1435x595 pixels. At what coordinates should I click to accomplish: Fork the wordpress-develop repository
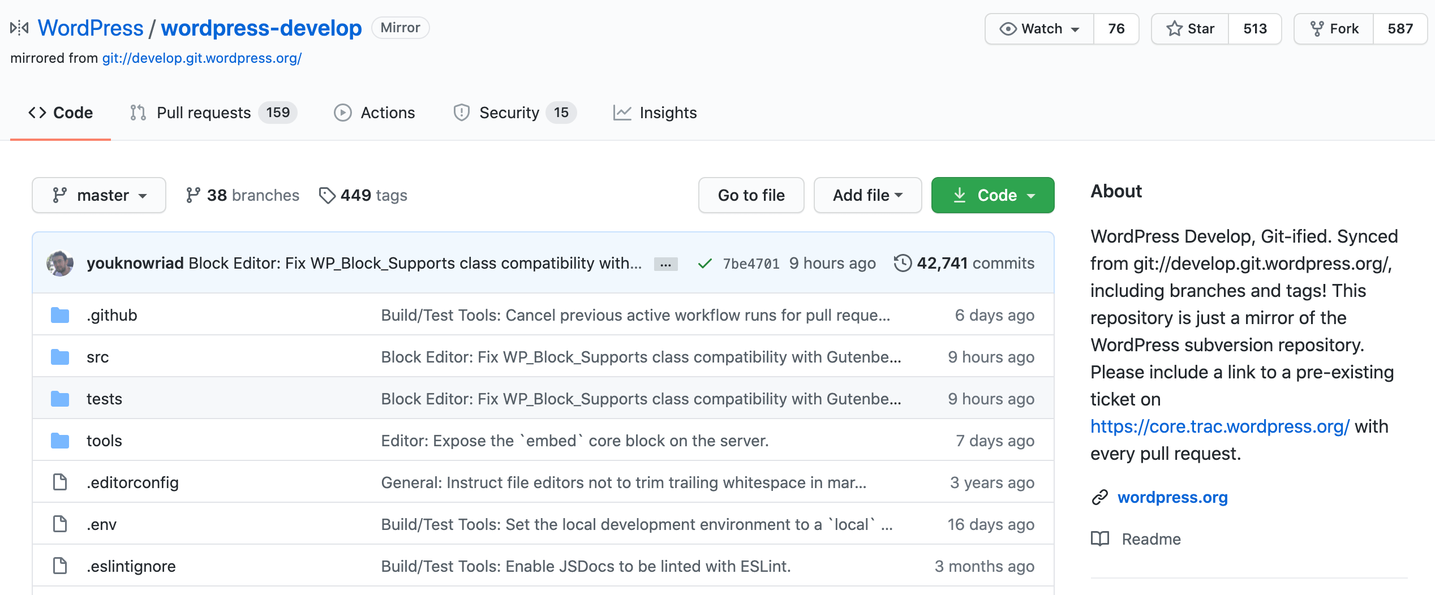1334,29
